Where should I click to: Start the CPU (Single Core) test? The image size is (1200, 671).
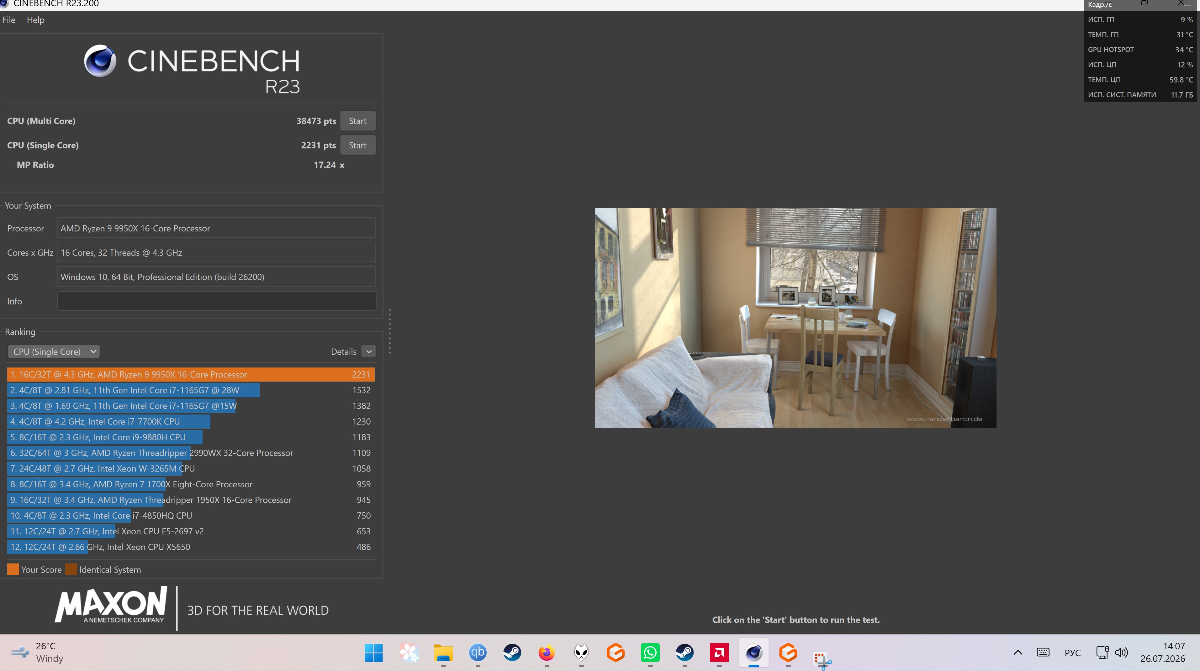coord(358,145)
